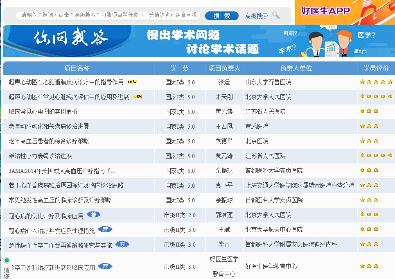Open course JAMA:2014年美国成人高血压治疗指南
395x279 pixels.
[62, 171]
